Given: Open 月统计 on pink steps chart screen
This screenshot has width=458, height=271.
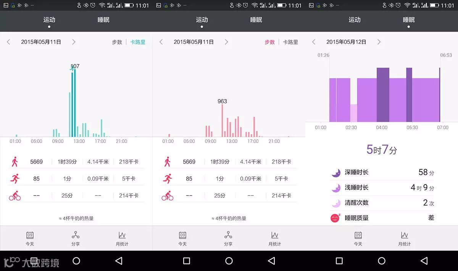Looking at the screenshot, I should coord(274,238).
